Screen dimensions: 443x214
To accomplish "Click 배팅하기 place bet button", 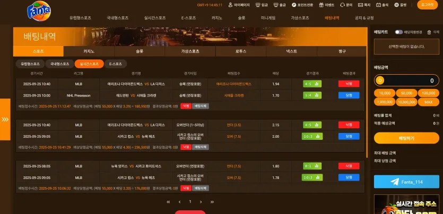I will tap(406, 138).
